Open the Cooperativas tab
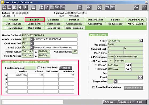The width and height of the screenshot is (149, 105). [x=95, y=24]
